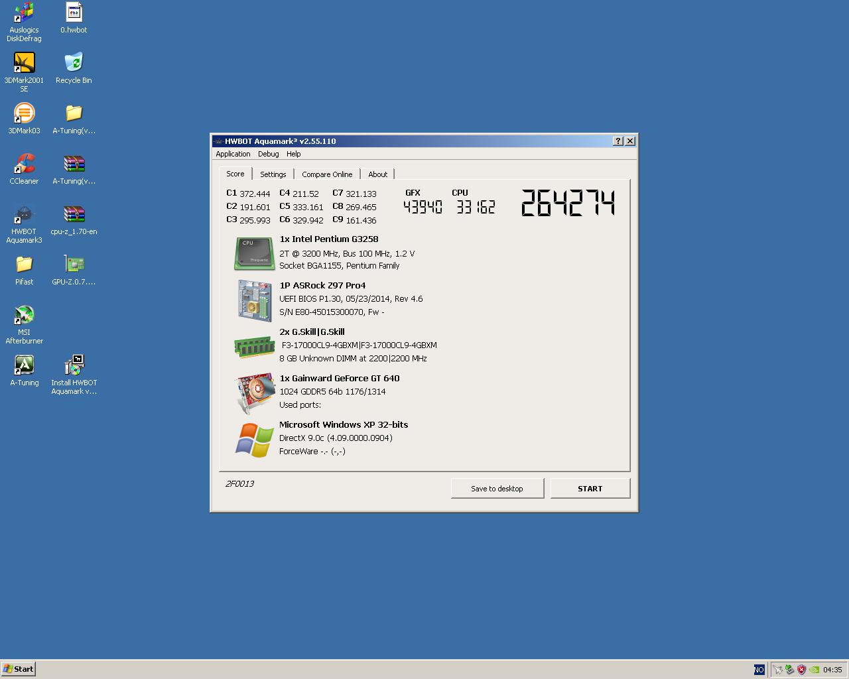Open the Debug menu
Image resolution: width=849 pixels, height=679 pixels.
tap(268, 154)
